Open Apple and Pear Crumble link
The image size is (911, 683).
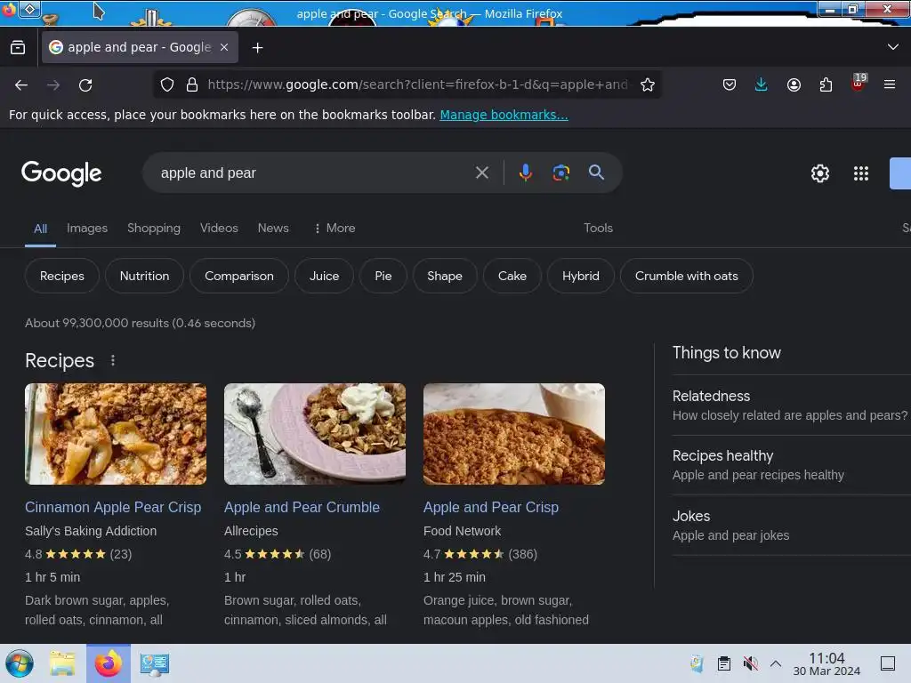coord(302,507)
